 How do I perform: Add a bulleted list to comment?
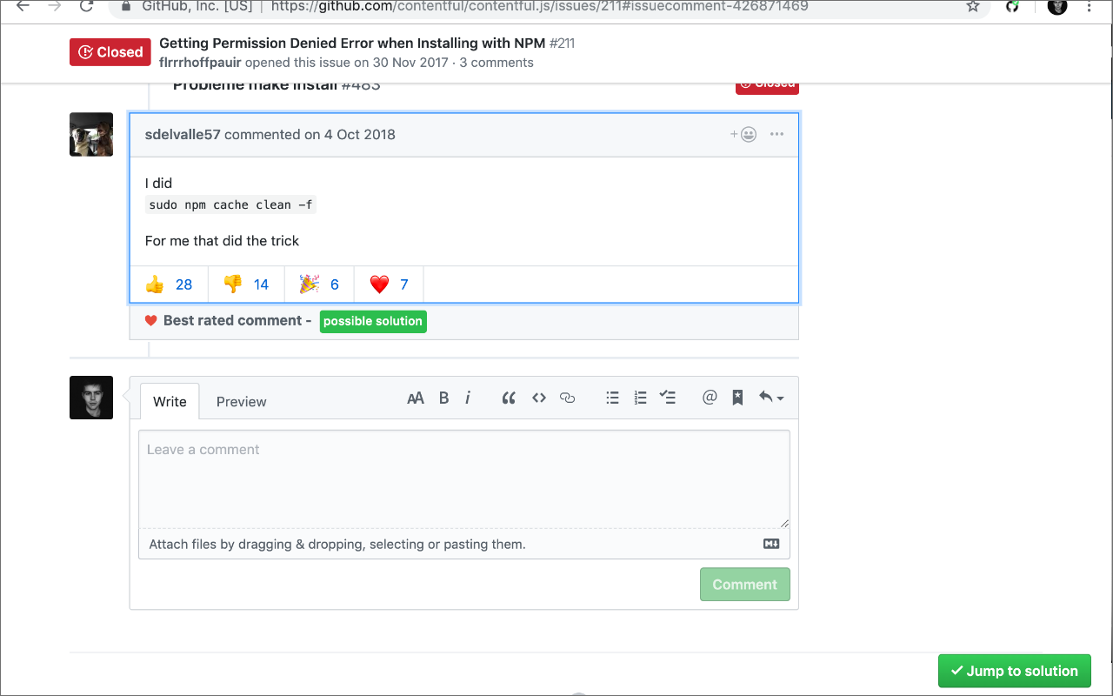pos(612,398)
